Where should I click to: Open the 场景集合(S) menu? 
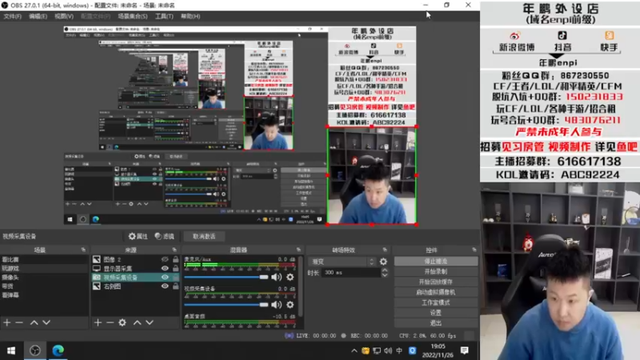(x=132, y=16)
